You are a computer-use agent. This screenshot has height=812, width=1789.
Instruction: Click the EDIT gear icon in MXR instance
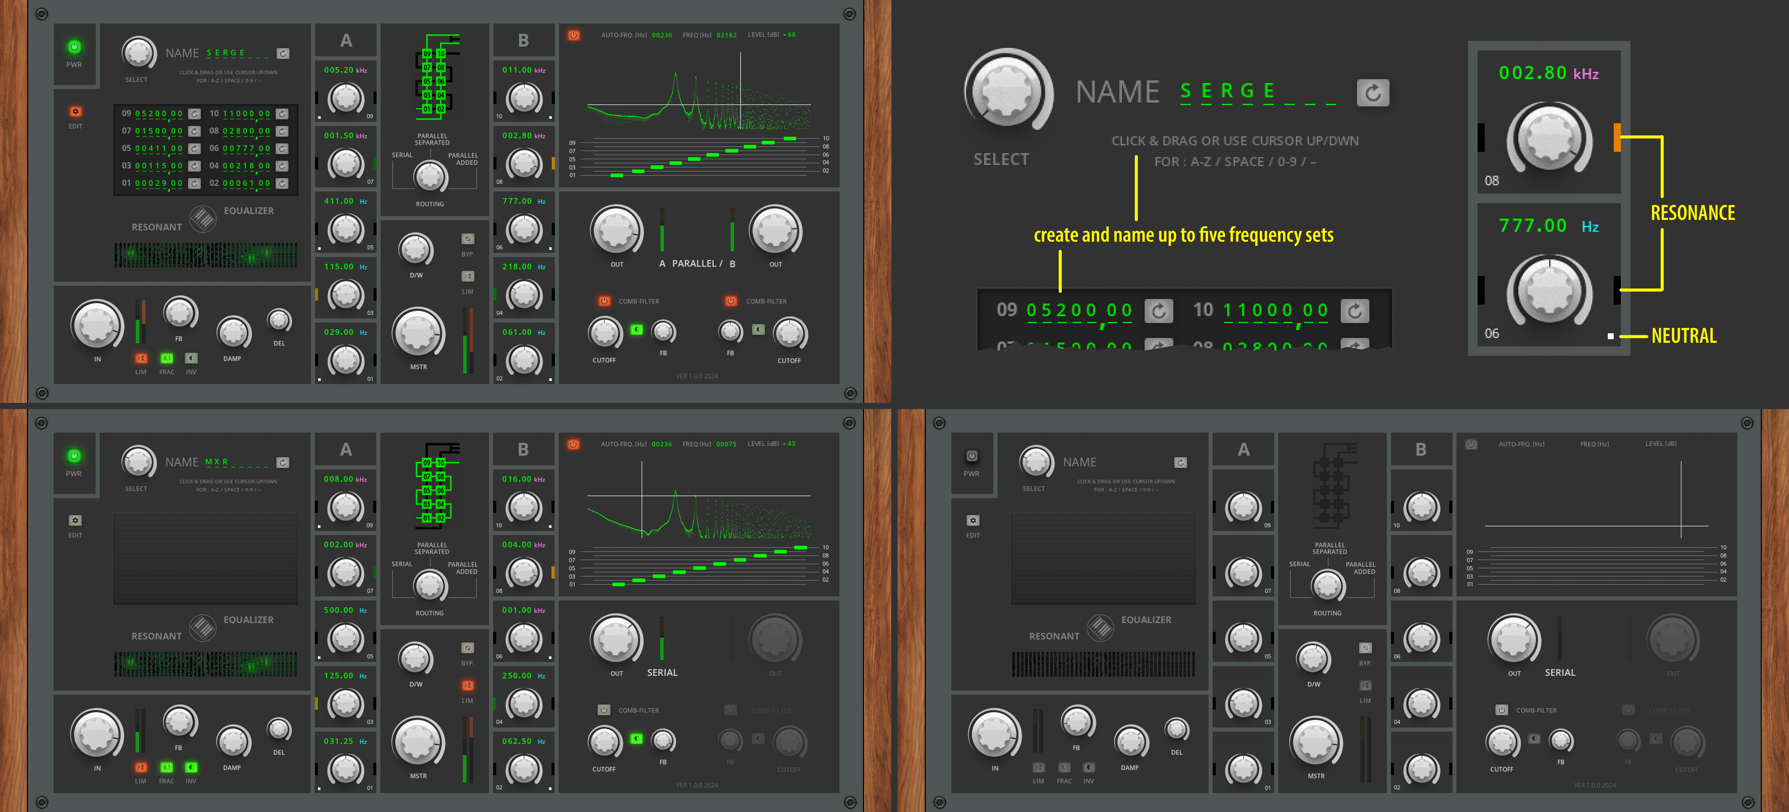click(x=76, y=520)
